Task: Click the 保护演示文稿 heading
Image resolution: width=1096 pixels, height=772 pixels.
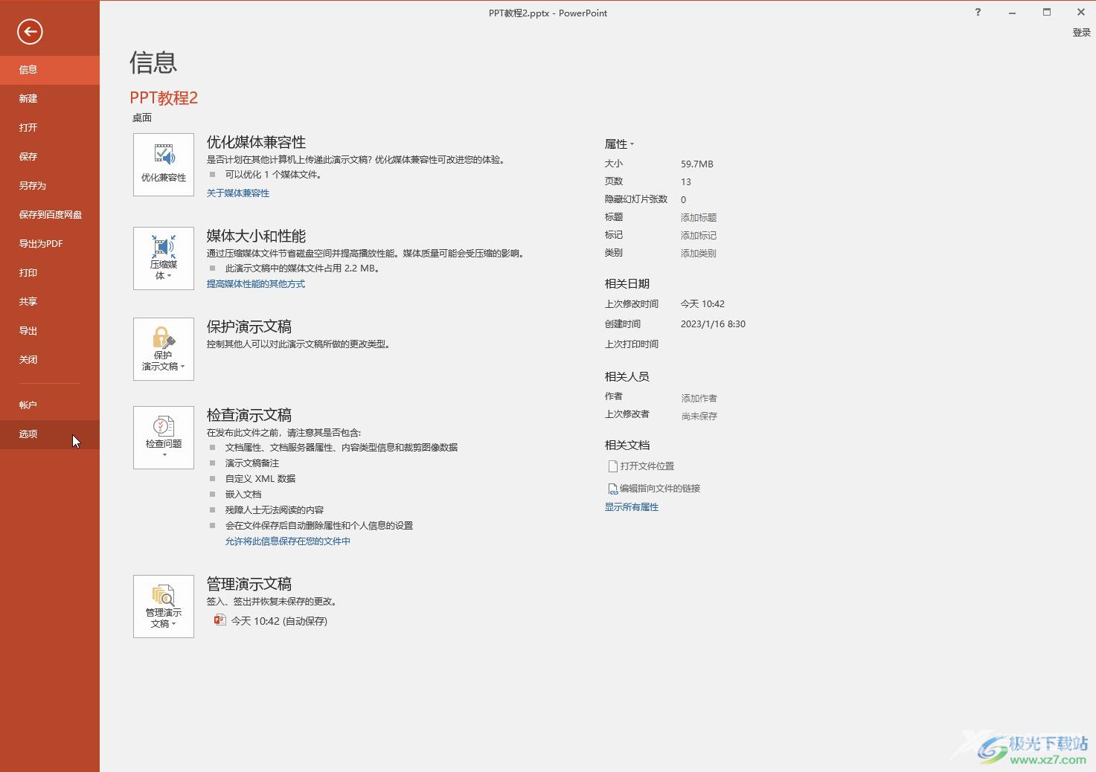Action: click(x=249, y=327)
